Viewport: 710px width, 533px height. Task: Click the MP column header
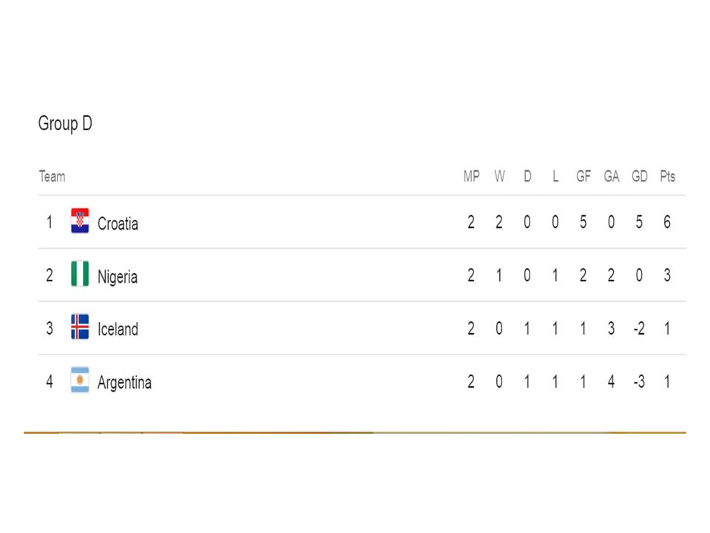click(471, 176)
